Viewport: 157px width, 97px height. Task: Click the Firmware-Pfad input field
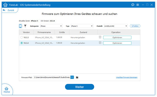click(52, 77)
